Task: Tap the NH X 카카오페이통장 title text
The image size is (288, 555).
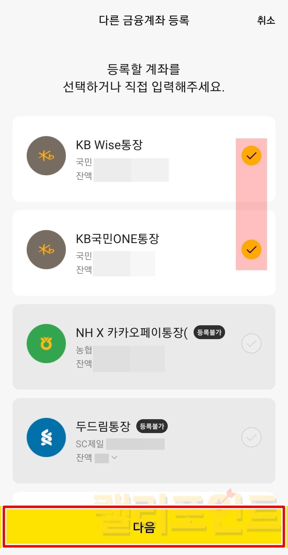Action: tap(132, 333)
